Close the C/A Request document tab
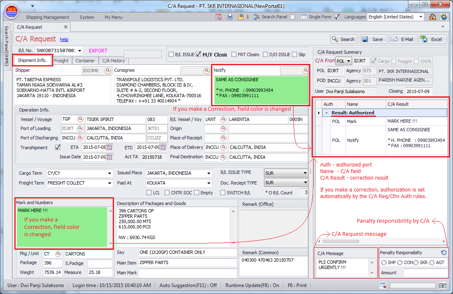Viewport: 453px width, 294px height. (66, 27)
